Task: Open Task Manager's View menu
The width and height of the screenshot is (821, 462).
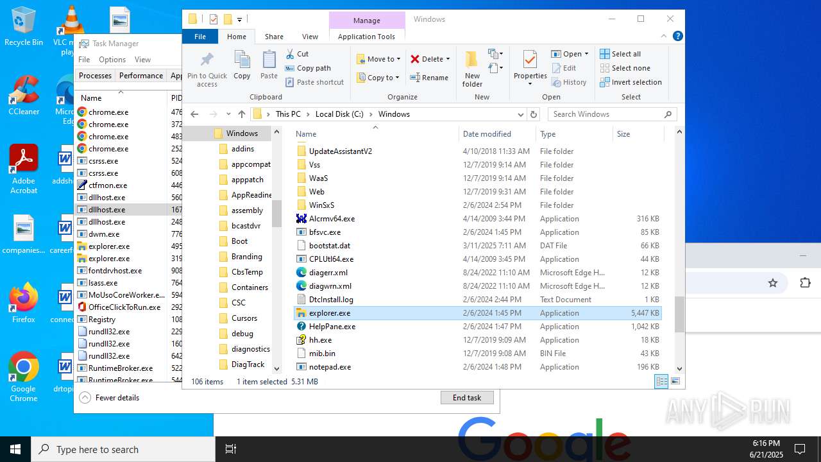Action: coord(142,60)
